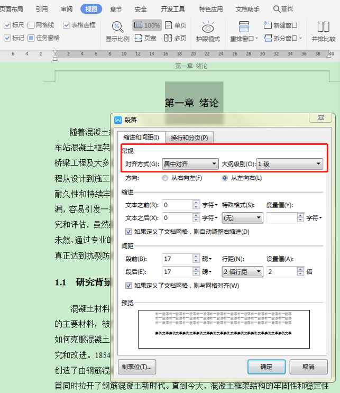Click the 文本之后 indent value field
Viewport: 340px width, 393px height.
(177, 218)
